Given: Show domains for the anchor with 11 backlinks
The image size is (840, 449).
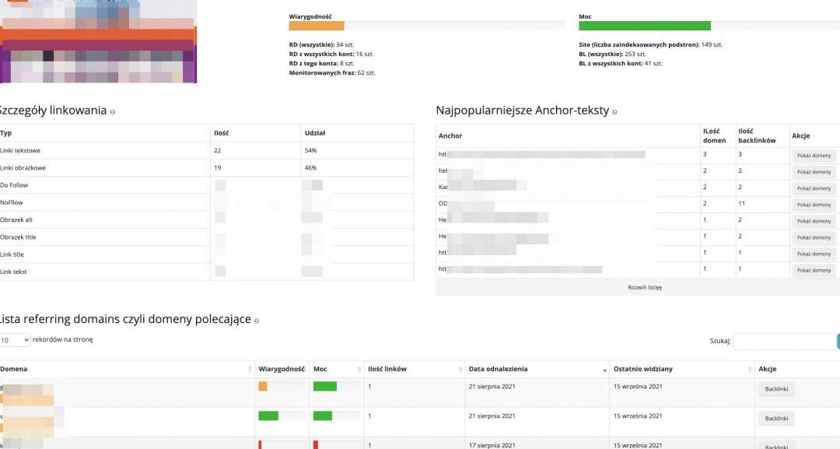Looking at the screenshot, I should pyautogui.click(x=814, y=205).
